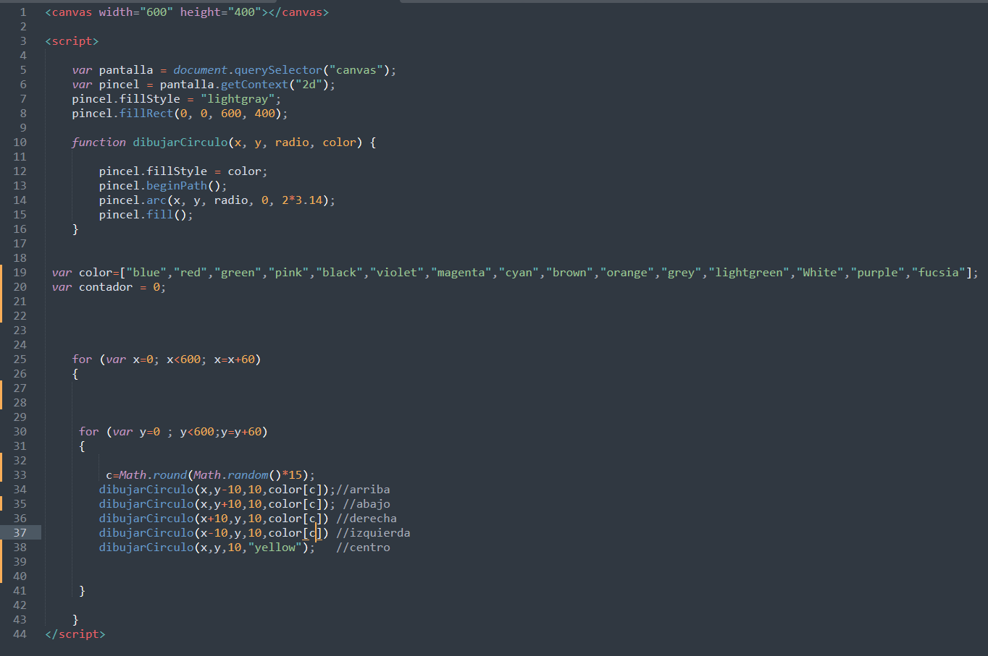Click x<600 condition in outer for loop
Screen dimensions: 988x656
(x=183, y=359)
